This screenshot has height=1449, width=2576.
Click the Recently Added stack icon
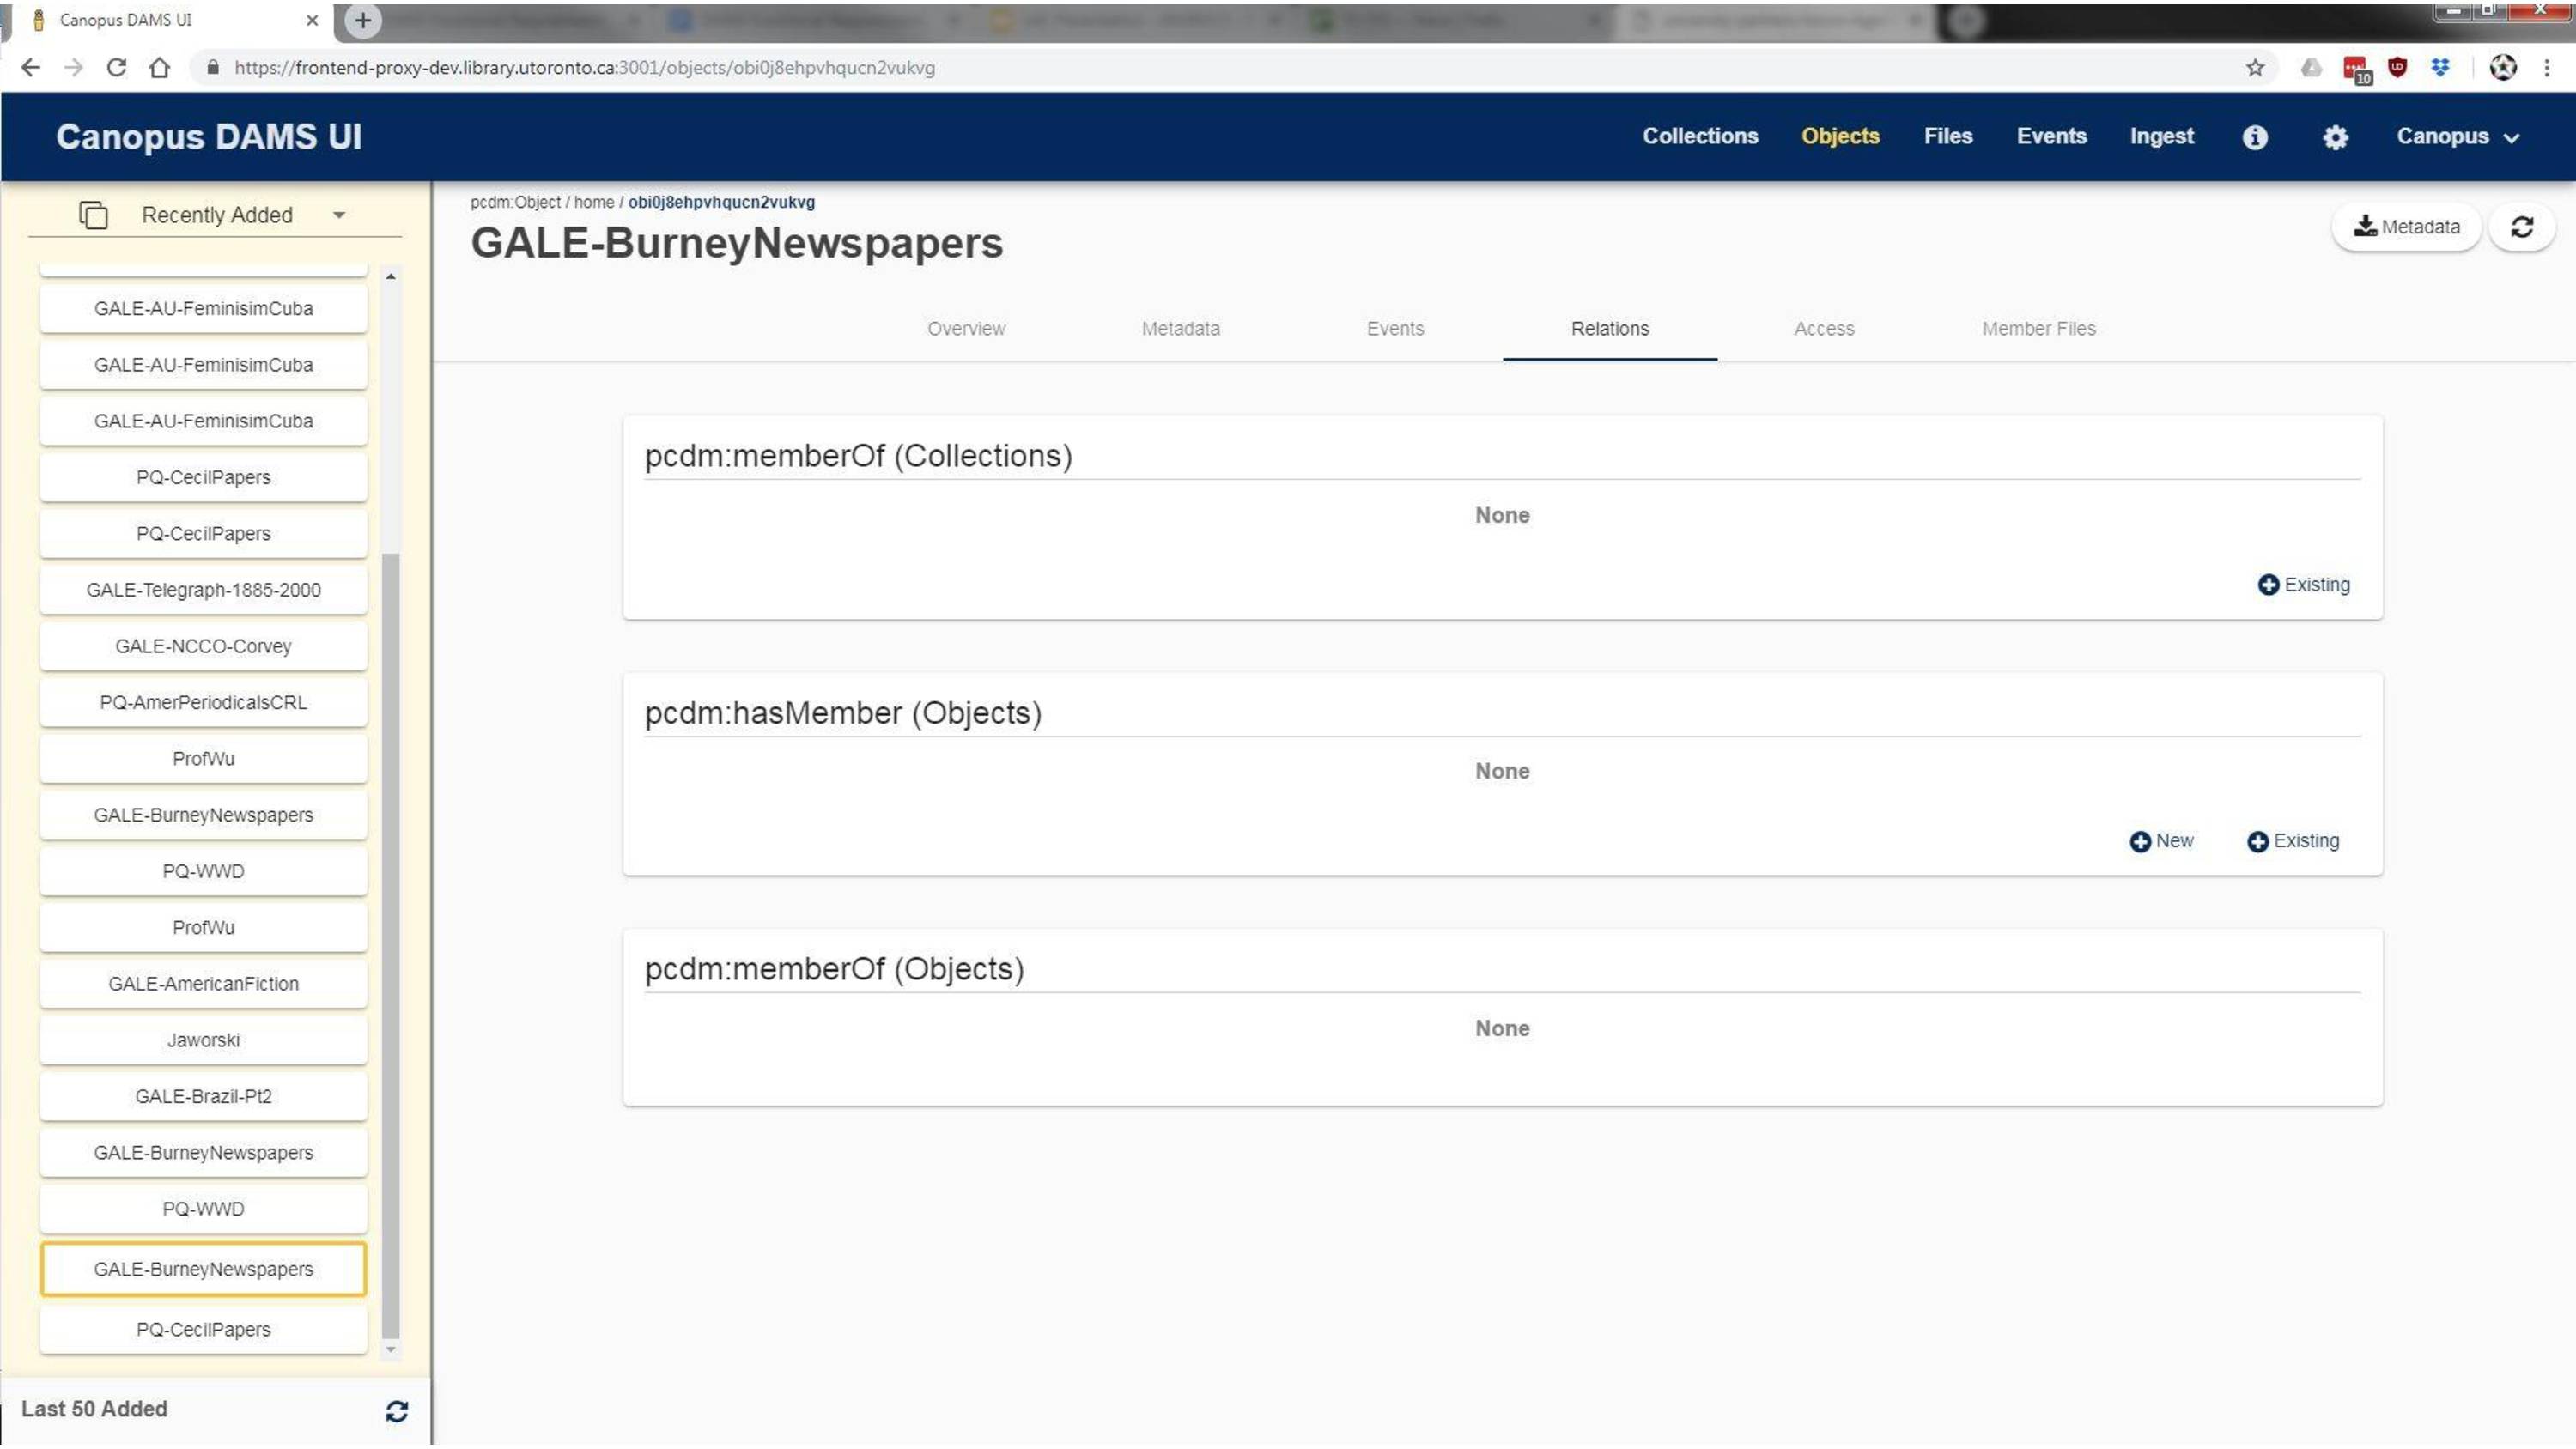point(93,215)
